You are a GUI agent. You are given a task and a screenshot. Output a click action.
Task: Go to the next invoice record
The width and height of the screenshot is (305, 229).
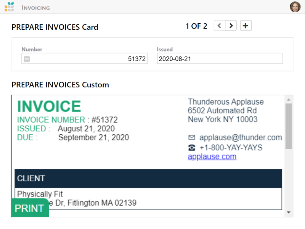click(231, 26)
